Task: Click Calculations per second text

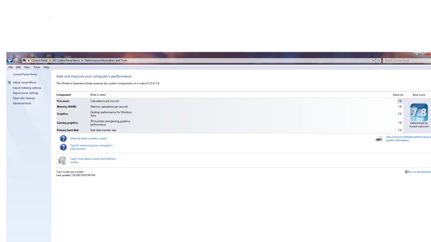Action: click(104, 101)
